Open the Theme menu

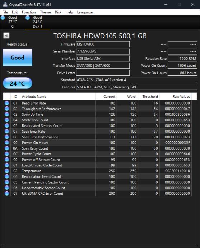(x=46, y=12)
